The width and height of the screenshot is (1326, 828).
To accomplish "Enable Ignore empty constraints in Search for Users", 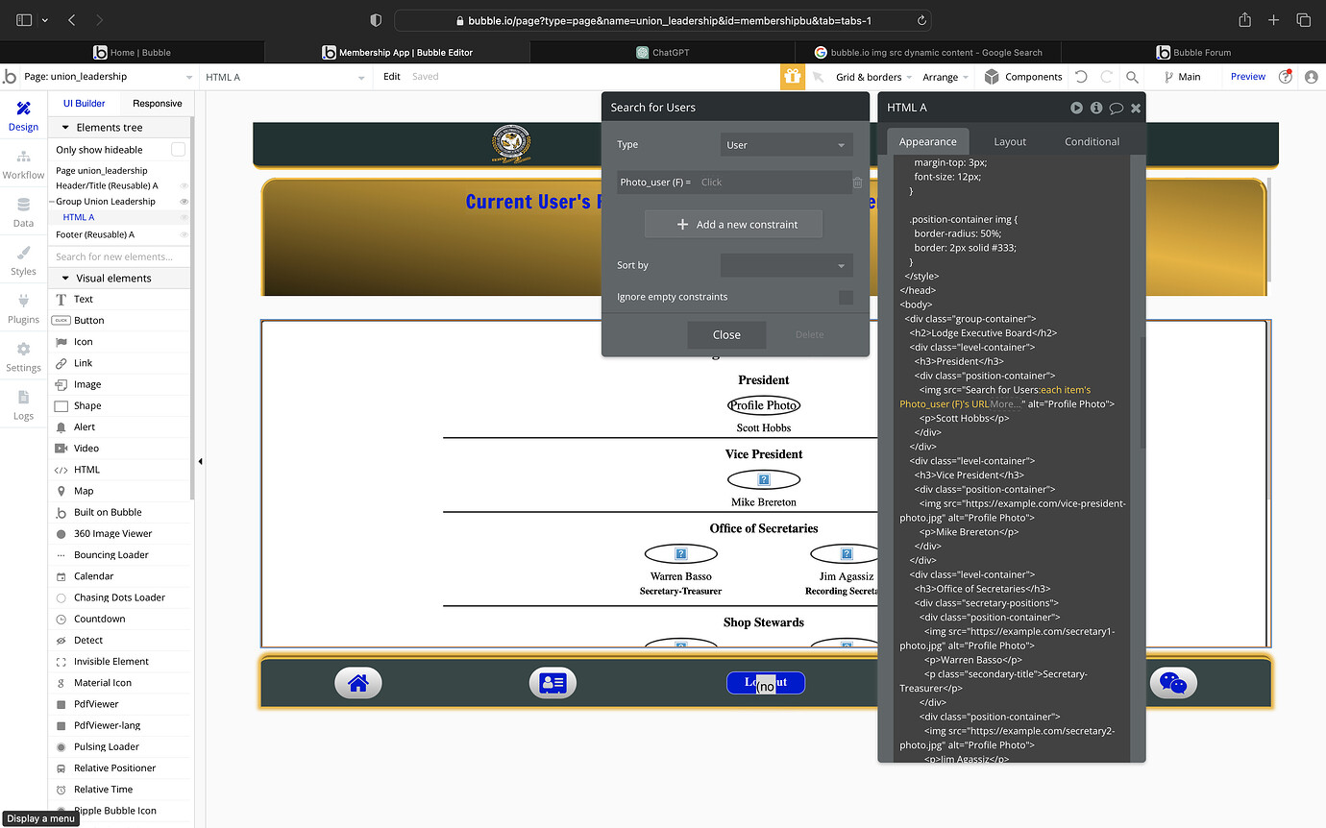I will tap(846, 297).
